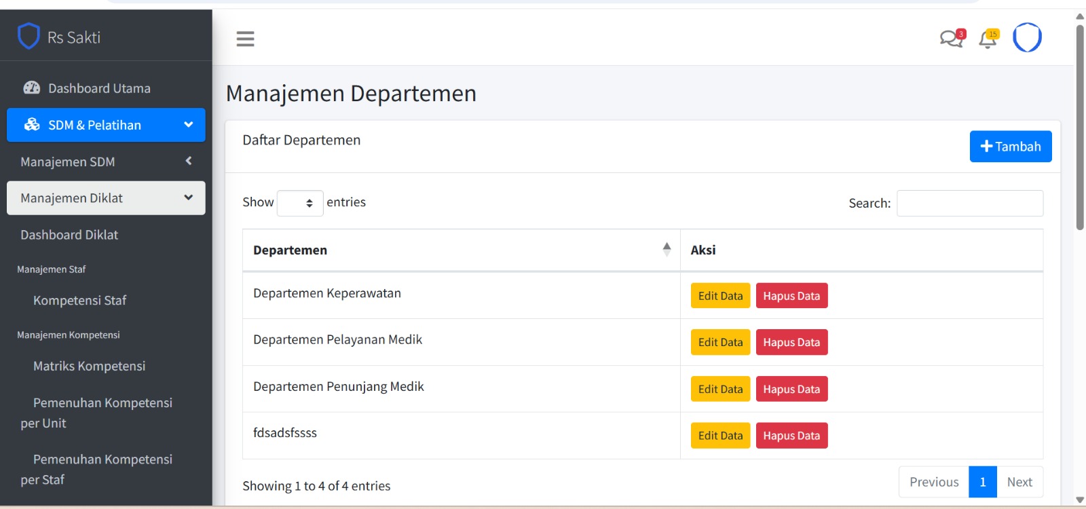This screenshot has height=509, width=1086.
Task: Hapus Data for fdsadsfssss row
Action: [791, 436]
